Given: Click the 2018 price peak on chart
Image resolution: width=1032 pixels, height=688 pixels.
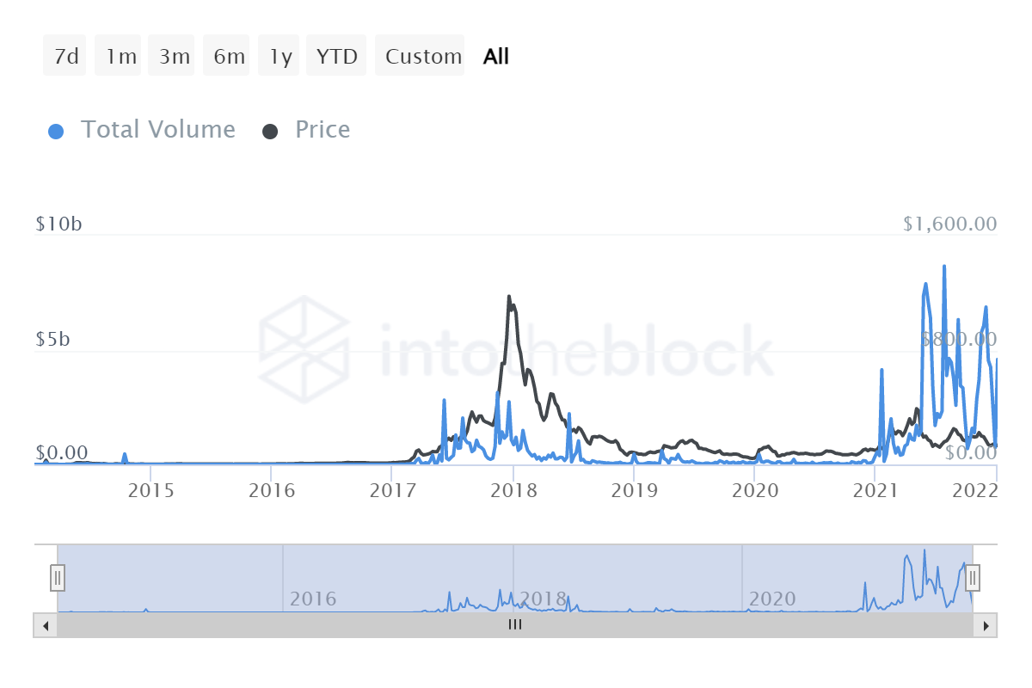Looking at the screenshot, I should [509, 297].
